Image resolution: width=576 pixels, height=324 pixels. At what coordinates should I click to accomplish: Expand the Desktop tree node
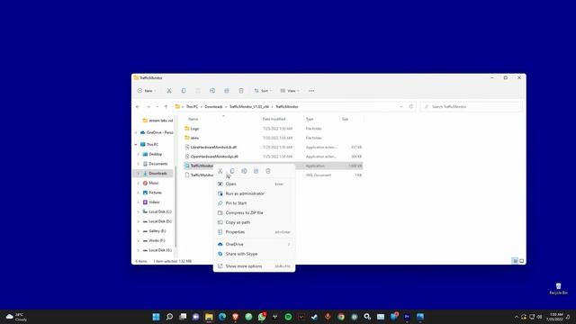139,154
